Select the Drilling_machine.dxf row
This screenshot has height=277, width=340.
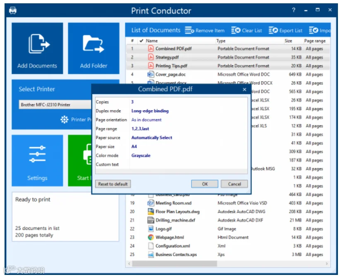pyautogui.click(x=228, y=220)
